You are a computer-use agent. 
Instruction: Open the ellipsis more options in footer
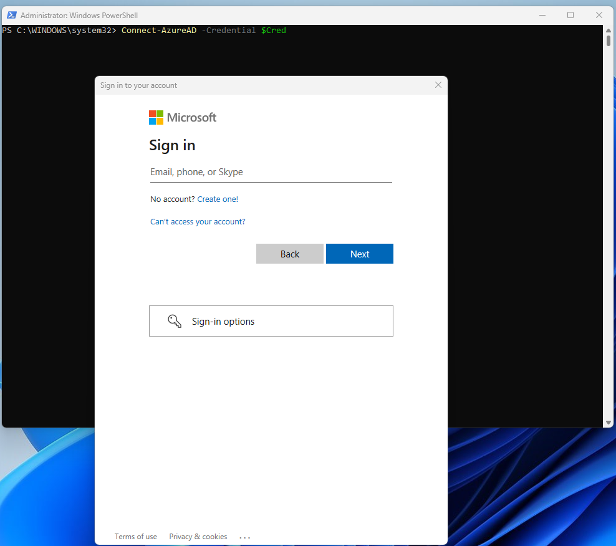244,537
